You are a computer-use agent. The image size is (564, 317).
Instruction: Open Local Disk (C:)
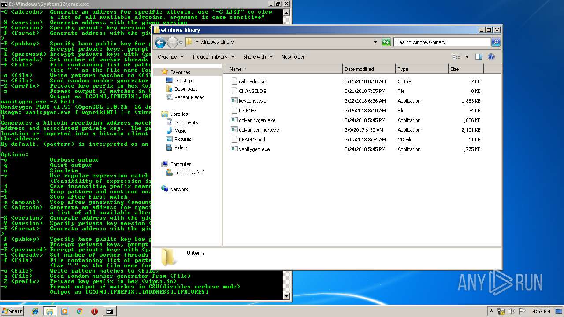(189, 173)
